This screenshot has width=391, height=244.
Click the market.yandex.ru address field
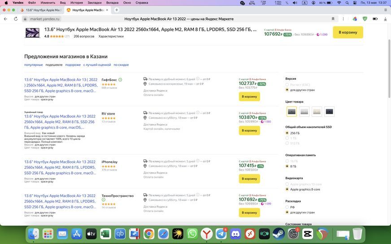[45, 19]
